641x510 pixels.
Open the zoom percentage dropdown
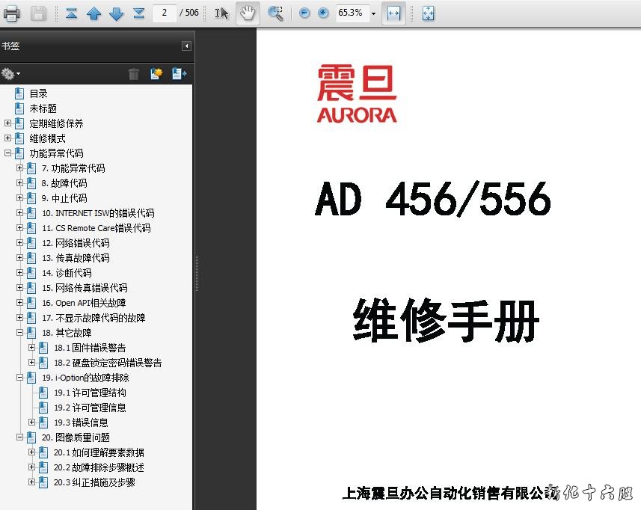point(373,13)
